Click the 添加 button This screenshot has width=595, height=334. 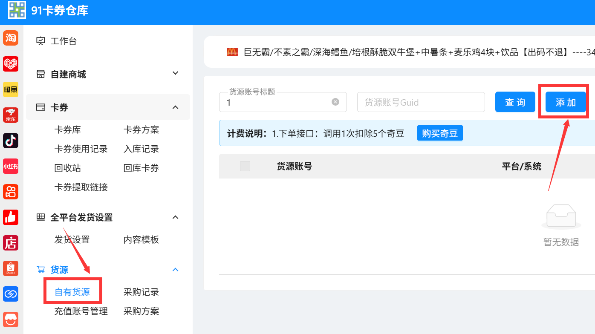tap(566, 102)
